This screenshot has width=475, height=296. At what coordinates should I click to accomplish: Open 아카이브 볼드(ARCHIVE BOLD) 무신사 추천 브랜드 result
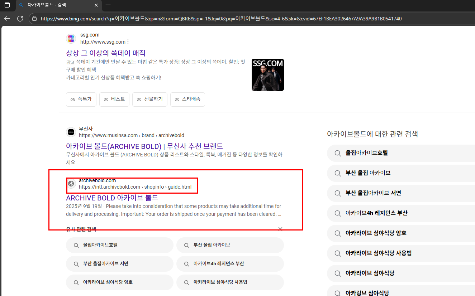point(144,146)
